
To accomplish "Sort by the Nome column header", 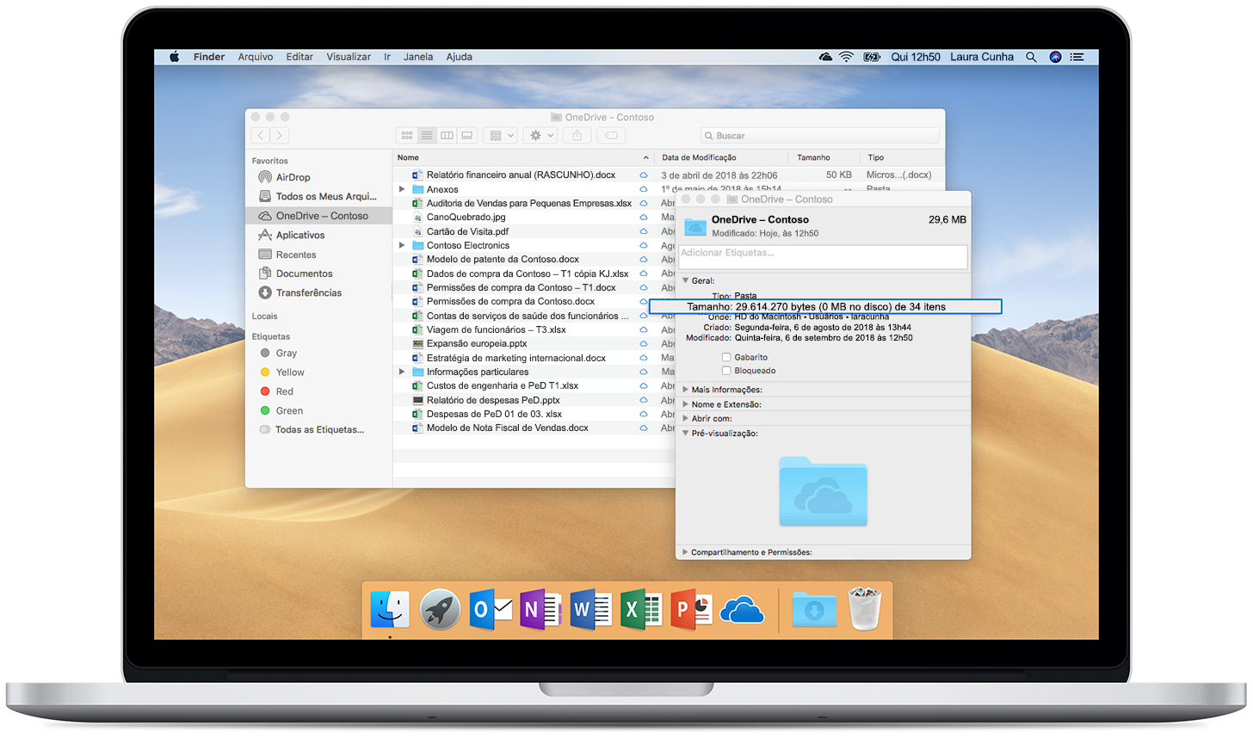I will (x=523, y=157).
